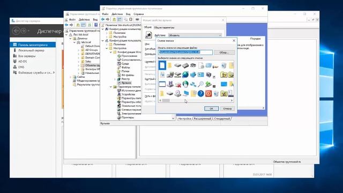Pick the red power button icon

pos(208,93)
